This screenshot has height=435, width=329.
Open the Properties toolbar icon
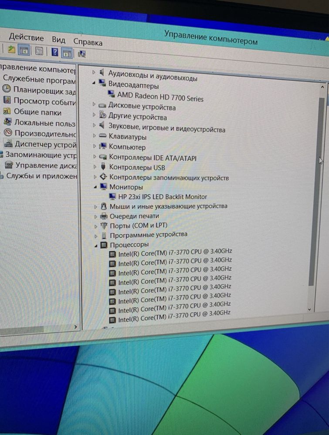[39, 51]
